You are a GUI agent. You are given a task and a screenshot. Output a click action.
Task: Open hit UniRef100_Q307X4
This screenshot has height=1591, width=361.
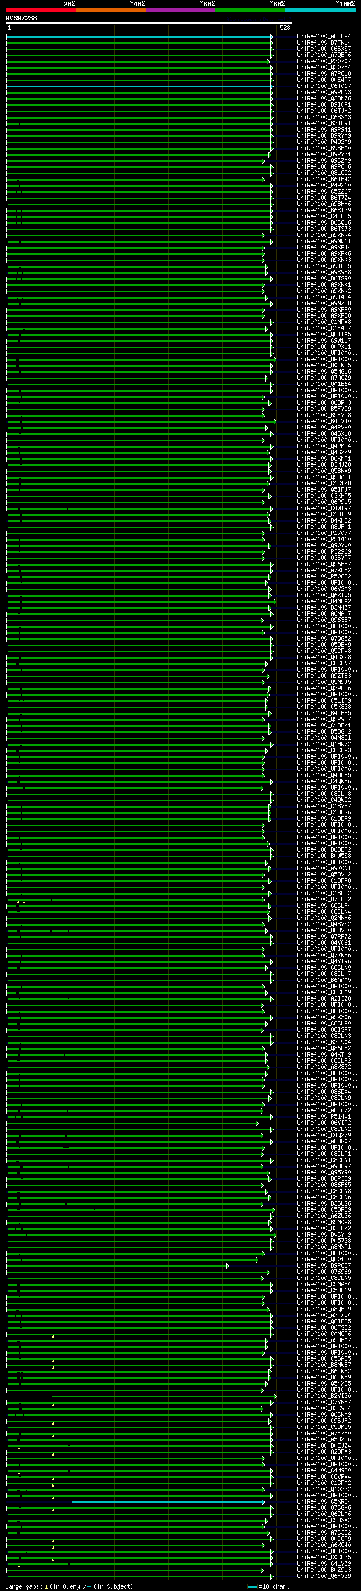click(x=323, y=67)
